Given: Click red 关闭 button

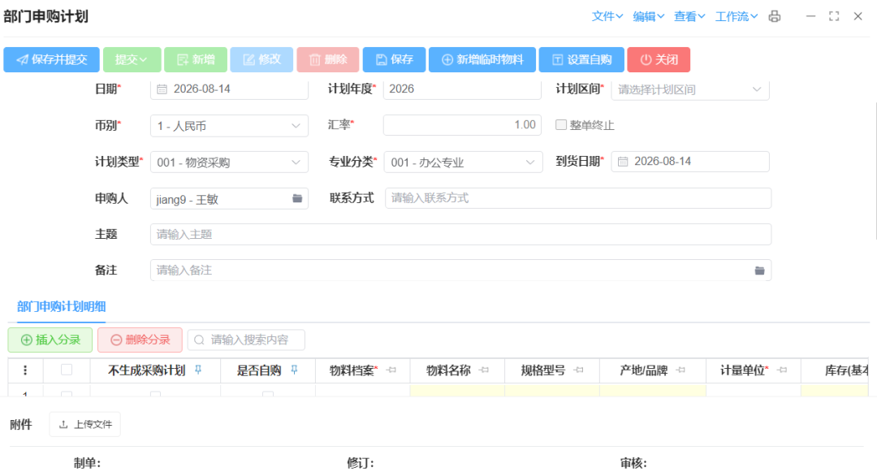Looking at the screenshot, I should point(659,60).
